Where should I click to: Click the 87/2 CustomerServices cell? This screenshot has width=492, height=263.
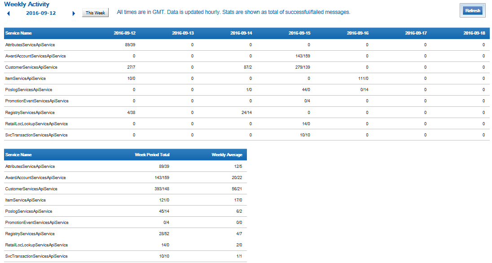(x=247, y=67)
